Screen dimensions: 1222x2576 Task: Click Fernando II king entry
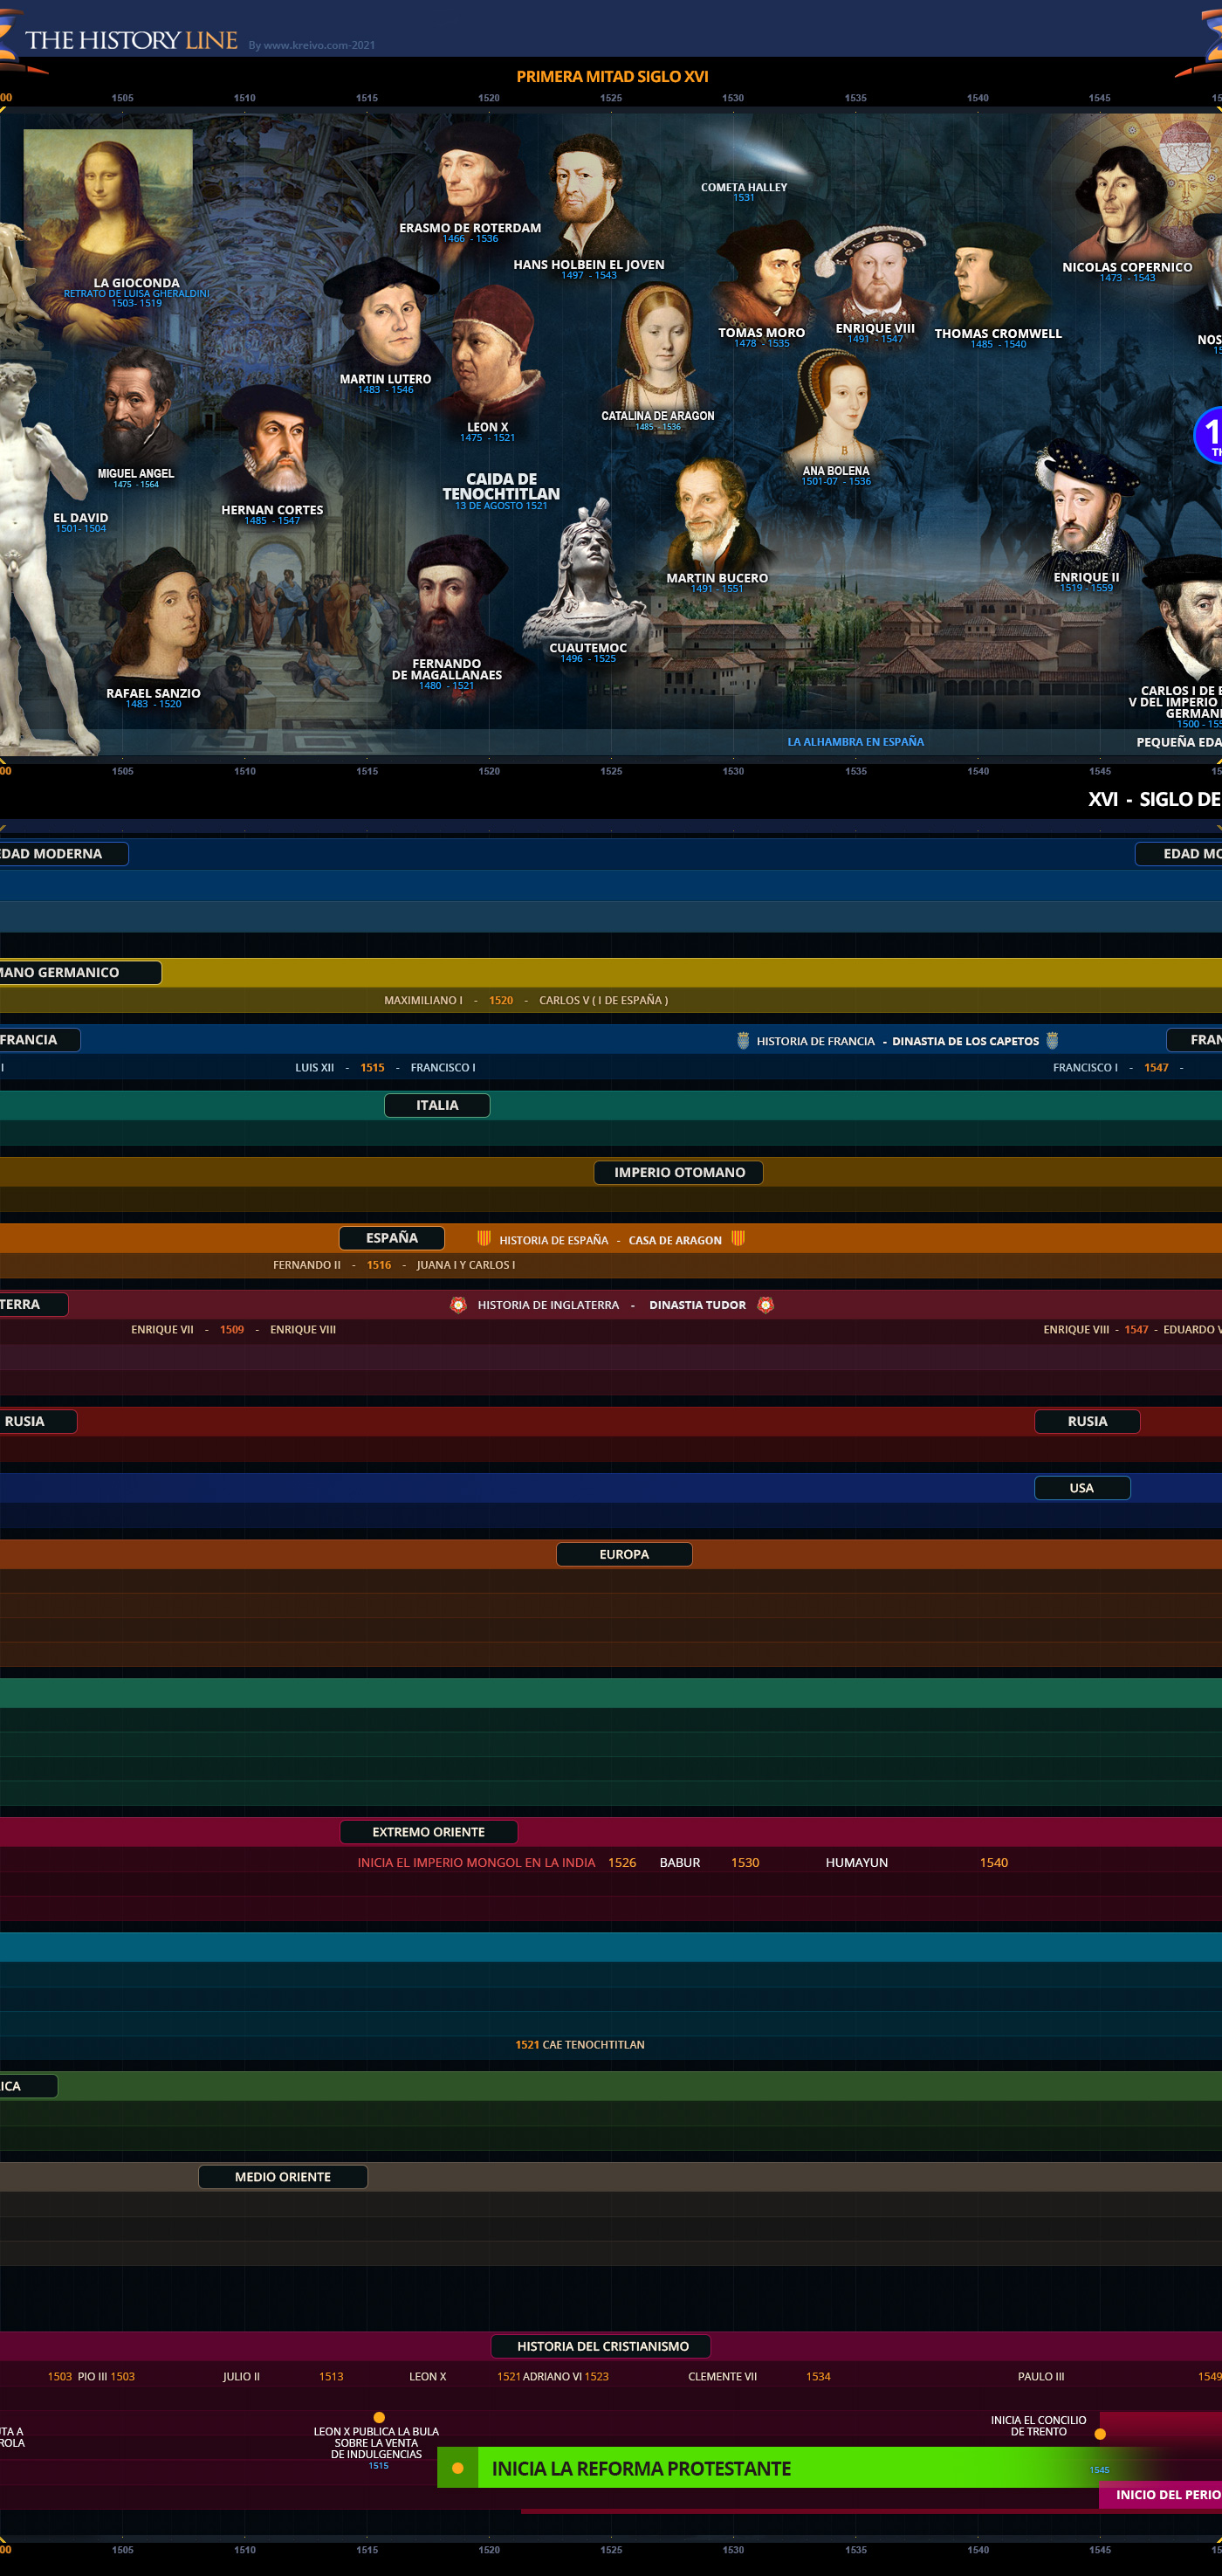pyautogui.click(x=306, y=1265)
